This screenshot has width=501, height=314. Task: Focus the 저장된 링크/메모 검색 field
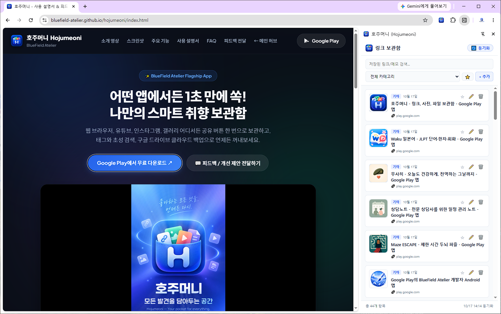coord(429,64)
